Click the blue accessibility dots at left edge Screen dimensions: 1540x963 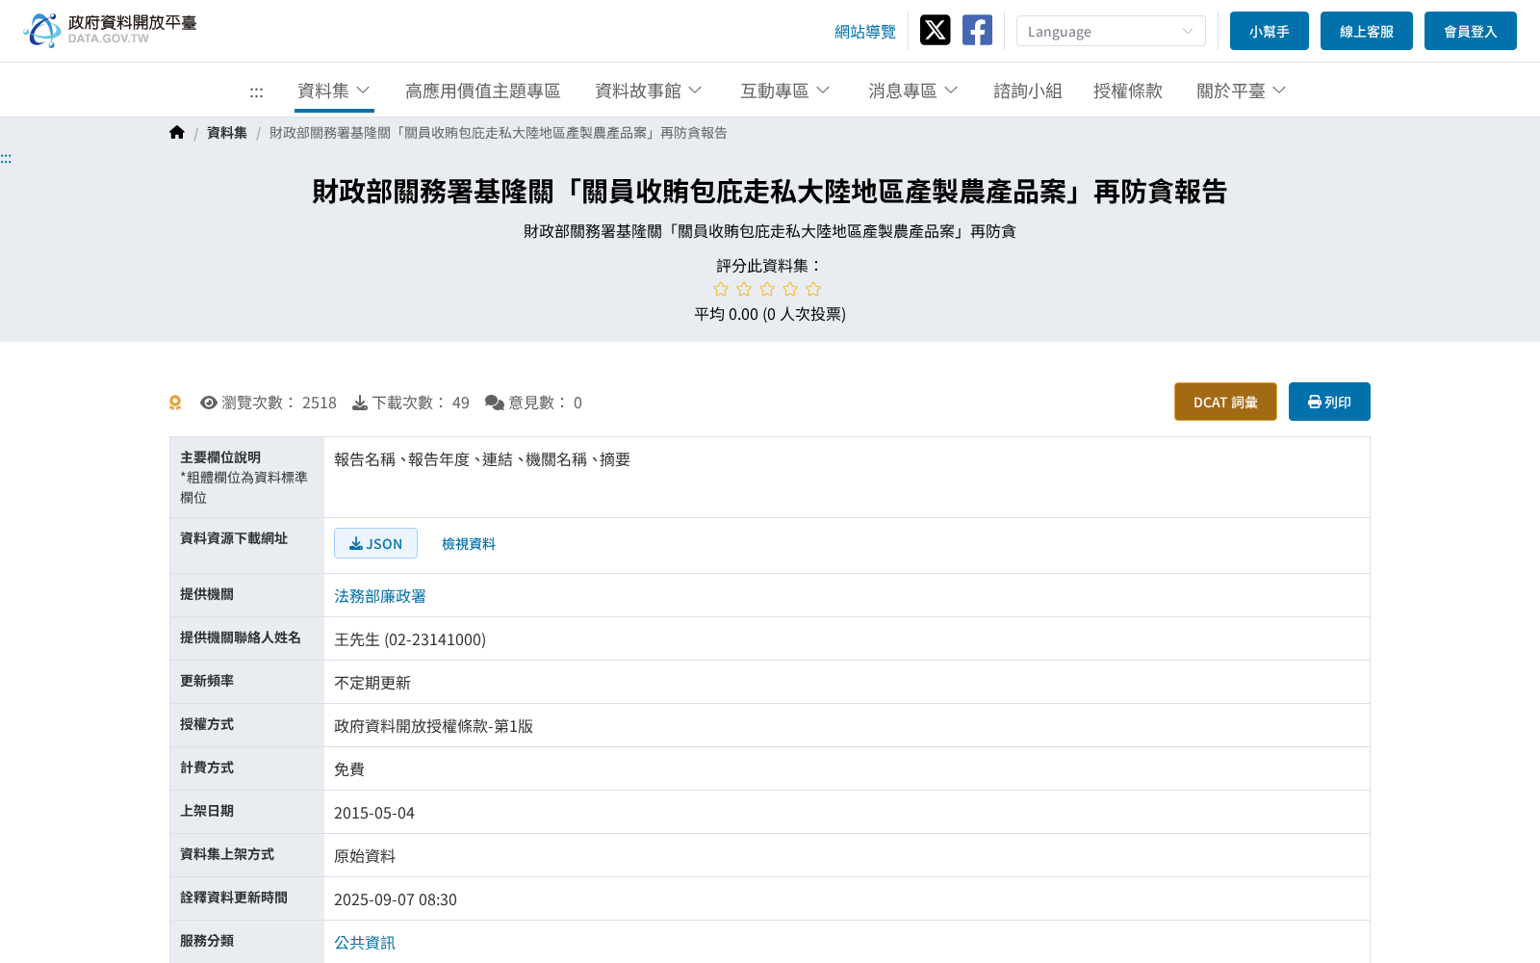6,158
